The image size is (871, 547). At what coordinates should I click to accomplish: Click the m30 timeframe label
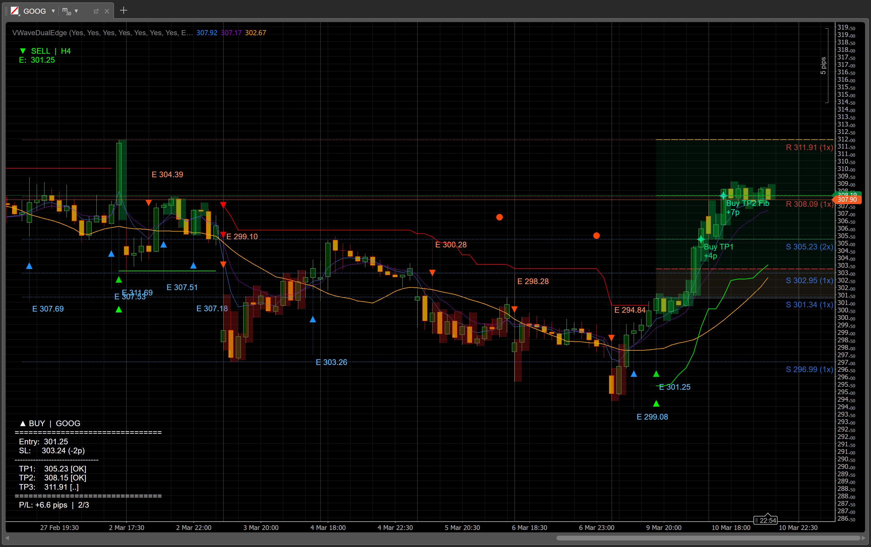coord(67,11)
